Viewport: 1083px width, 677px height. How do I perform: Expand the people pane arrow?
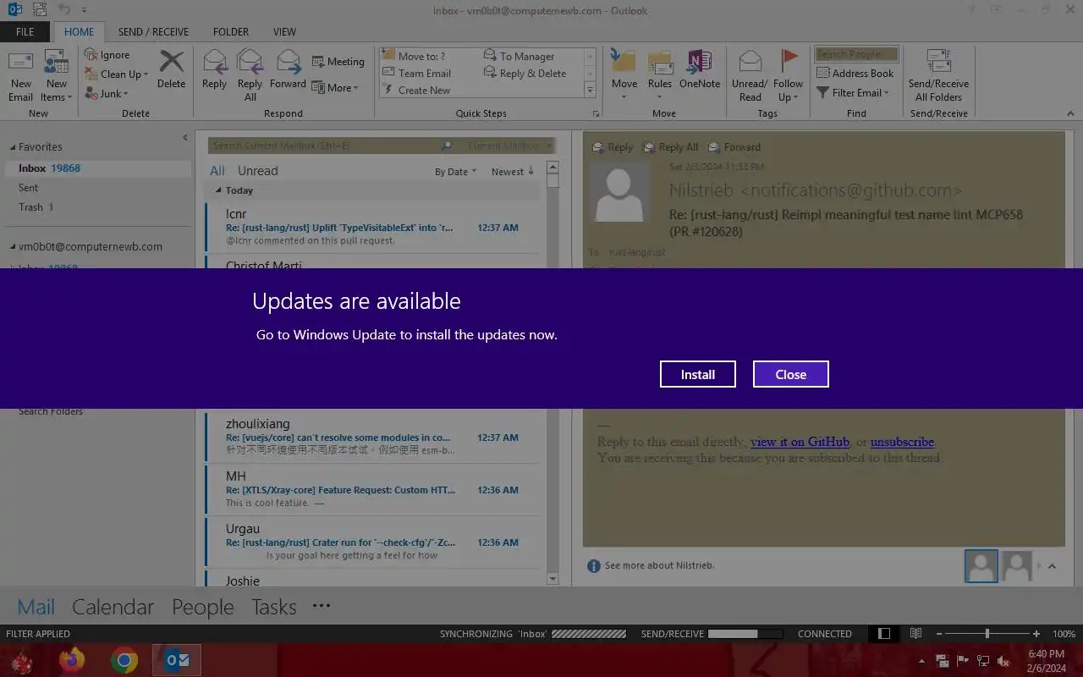[x=1052, y=566]
